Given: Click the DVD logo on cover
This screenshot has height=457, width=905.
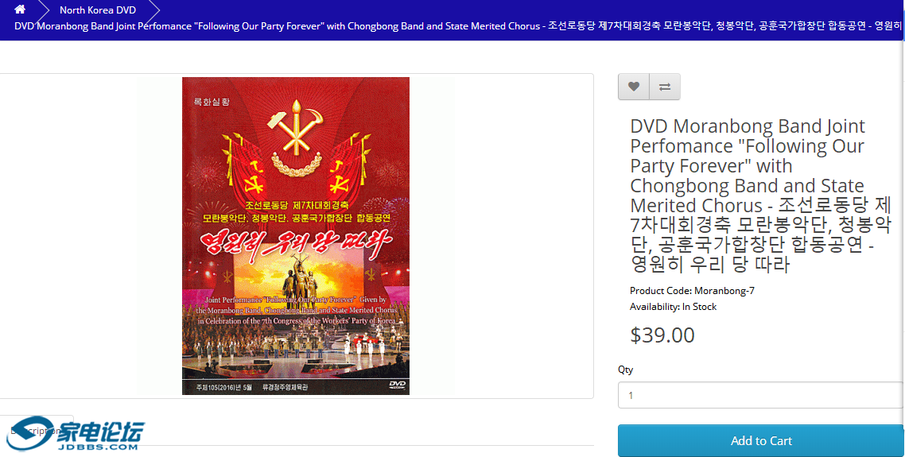Looking at the screenshot, I should click(397, 385).
